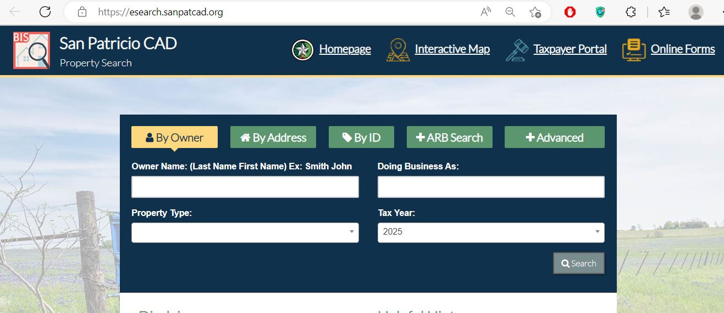This screenshot has height=313, width=724.
Task: Open the Extensions puzzle icon
Action: pos(631,12)
